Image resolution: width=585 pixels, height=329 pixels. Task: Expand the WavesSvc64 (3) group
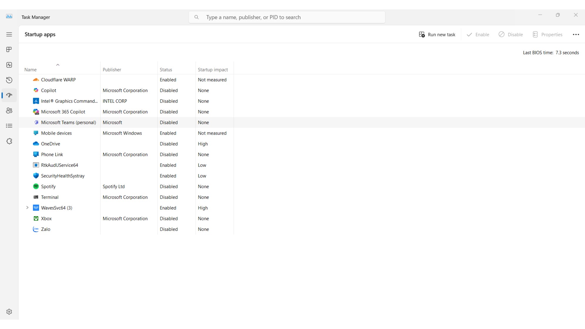click(27, 208)
